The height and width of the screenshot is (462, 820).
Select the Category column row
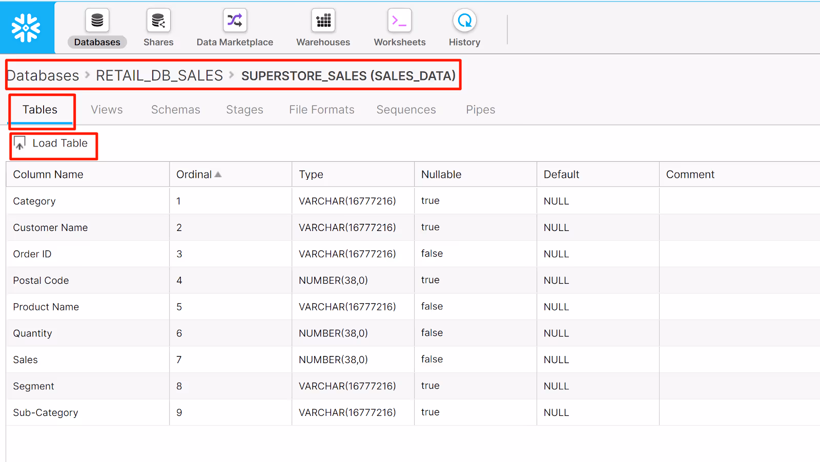(34, 201)
